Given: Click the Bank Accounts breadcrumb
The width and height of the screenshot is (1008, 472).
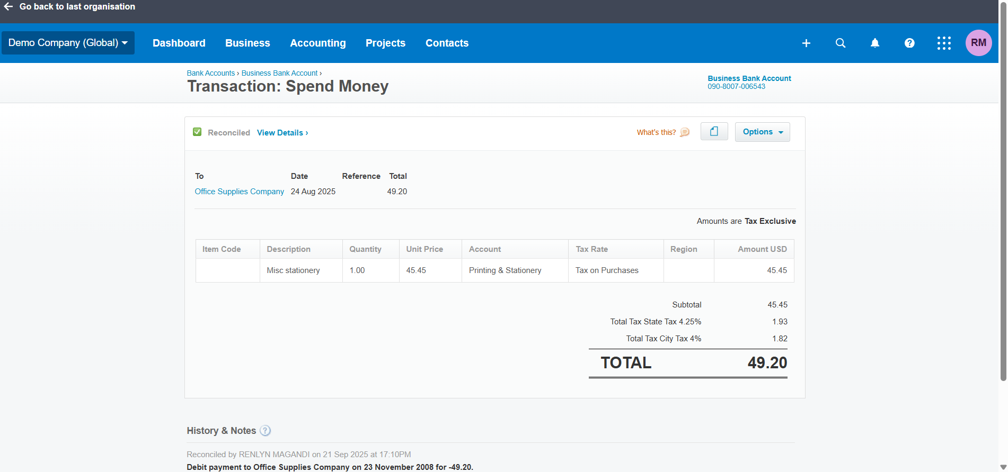Looking at the screenshot, I should tap(210, 73).
